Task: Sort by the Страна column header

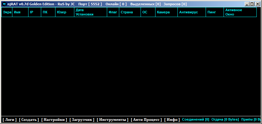Action: (129, 12)
